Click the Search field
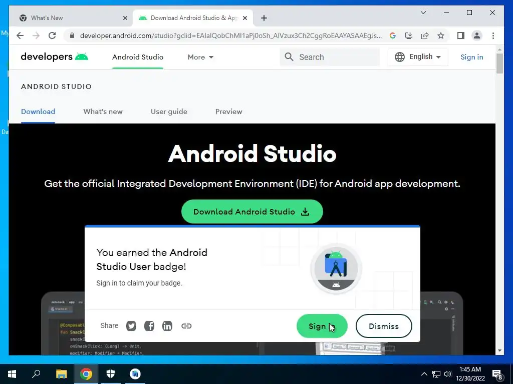This screenshot has width=513, height=384. pyautogui.click(x=330, y=57)
